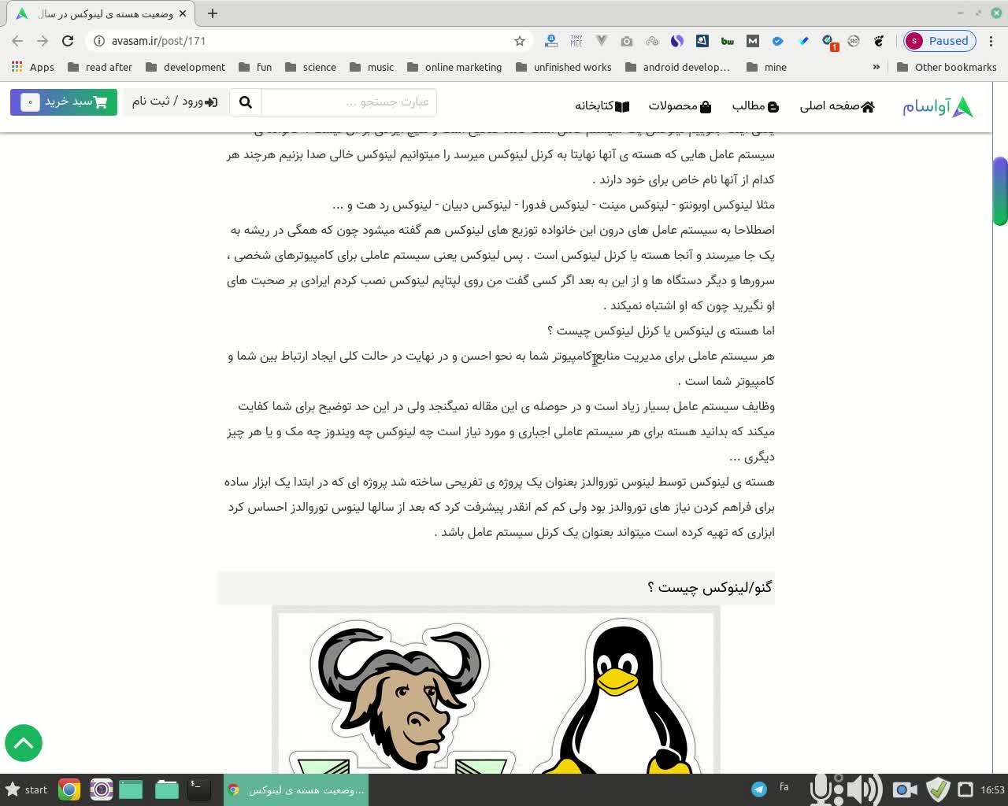The image size is (1008, 806).
Task: Open the 'science' bookmarks folder
Action: click(310, 67)
